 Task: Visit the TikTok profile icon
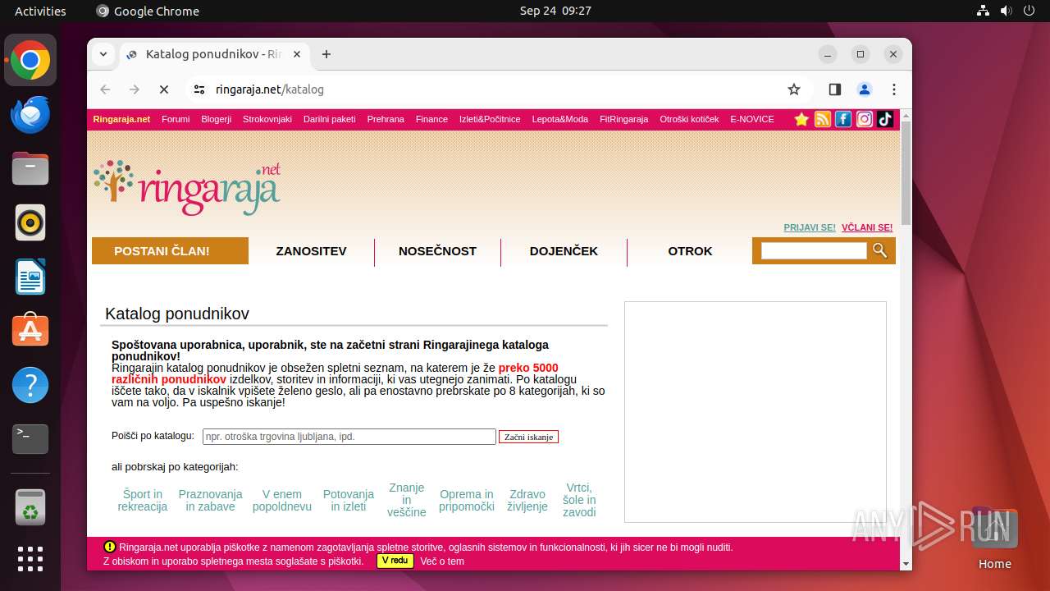pos(885,119)
